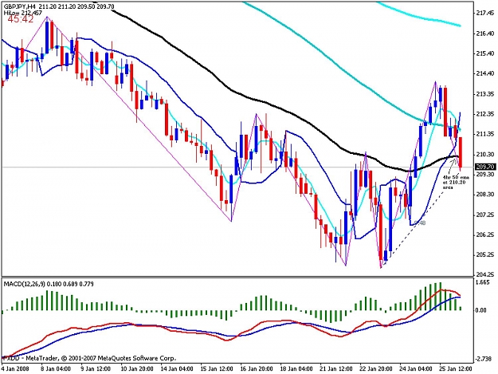Viewport: 498px width, 374px height.
Task: Click the 21 Jan 12:00 time label
Action: point(336,369)
